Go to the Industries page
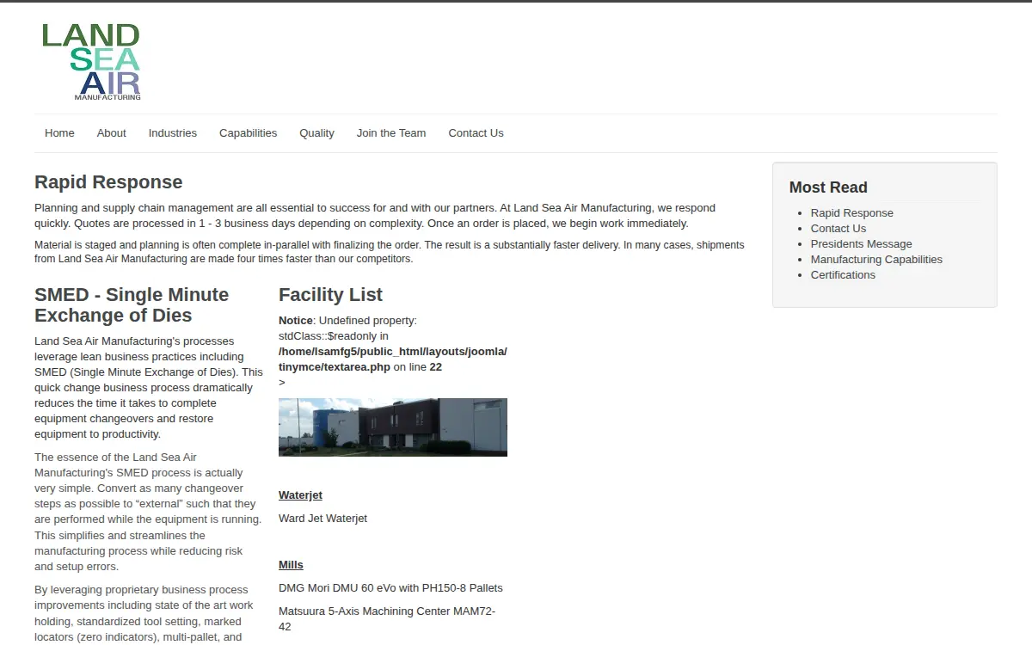This screenshot has height=645, width=1032. [173, 133]
